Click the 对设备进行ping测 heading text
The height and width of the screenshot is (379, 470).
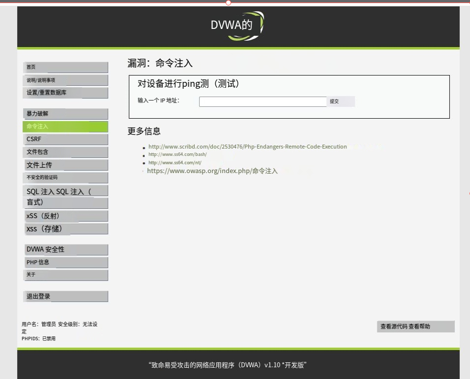click(x=188, y=83)
